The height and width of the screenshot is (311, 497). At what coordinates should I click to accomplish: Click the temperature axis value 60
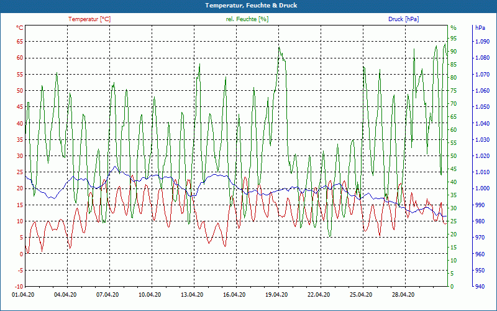(21, 58)
